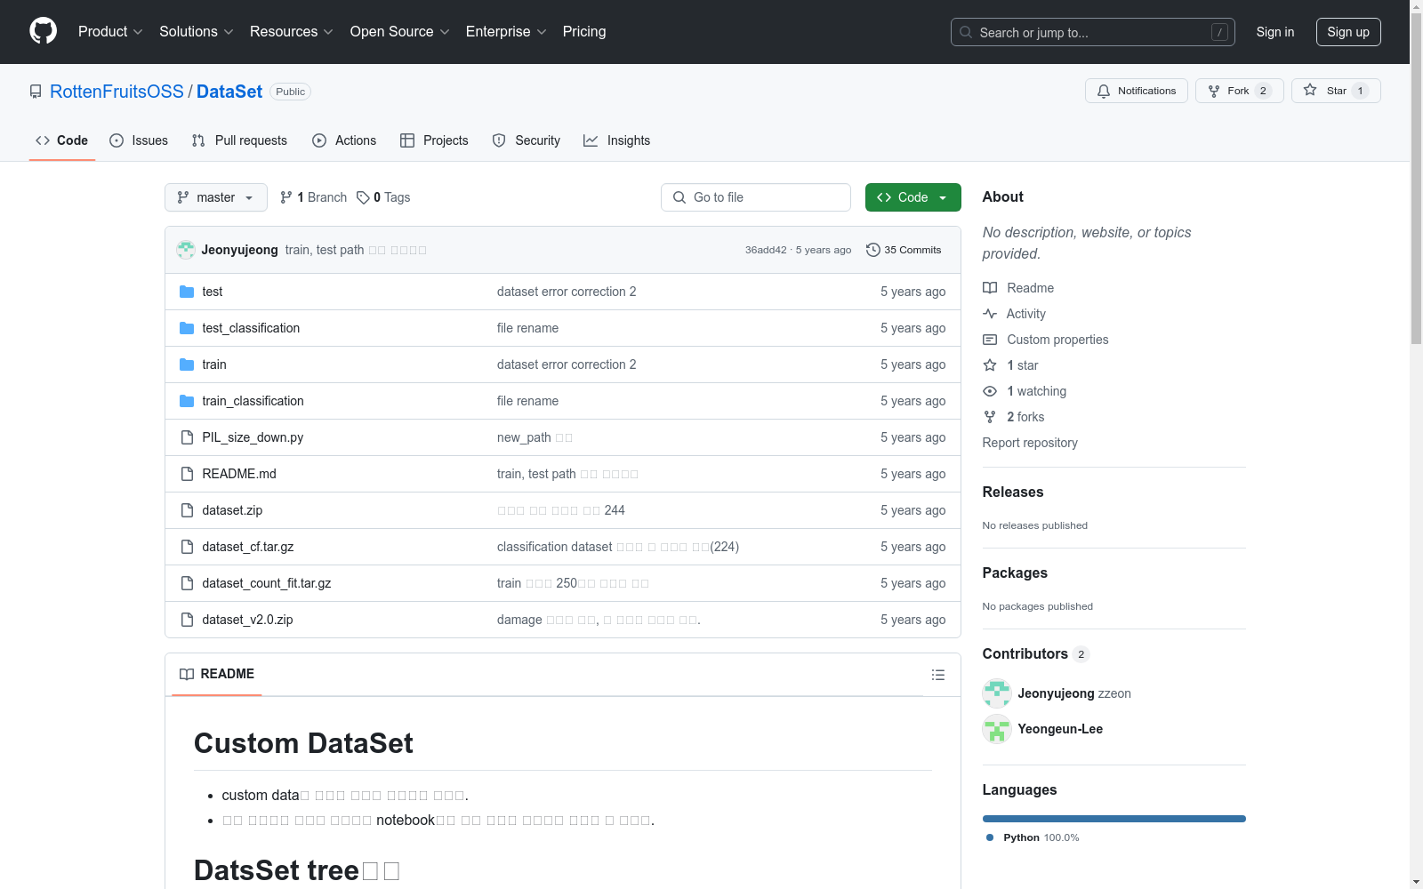Open the test folder icon
The image size is (1423, 889).
pyautogui.click(x=187, y=292)
